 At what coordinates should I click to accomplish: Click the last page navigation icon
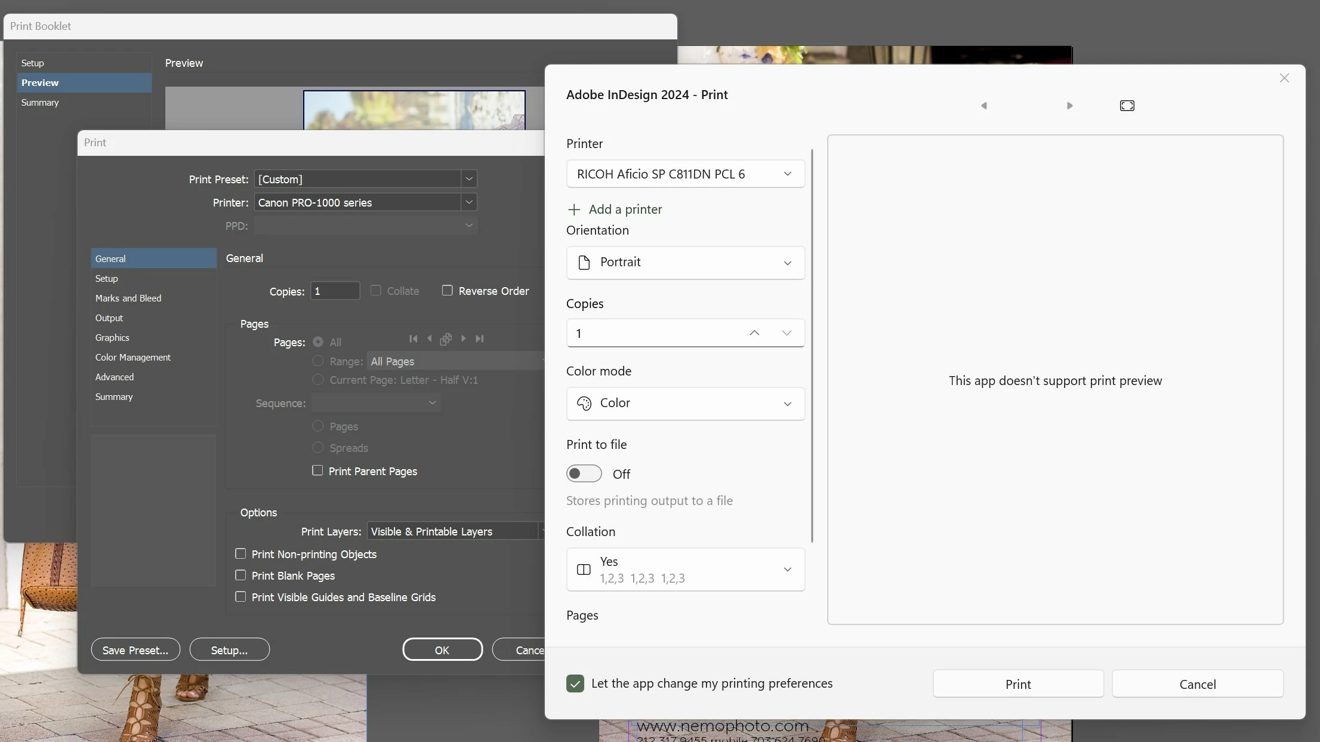[479, 338]
